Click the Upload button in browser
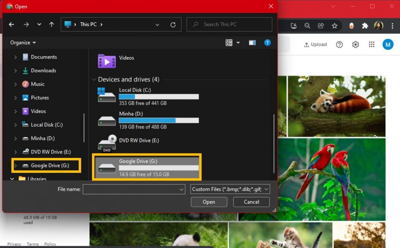The height and width of the screenshot is (248, 400). coord(316,45)
